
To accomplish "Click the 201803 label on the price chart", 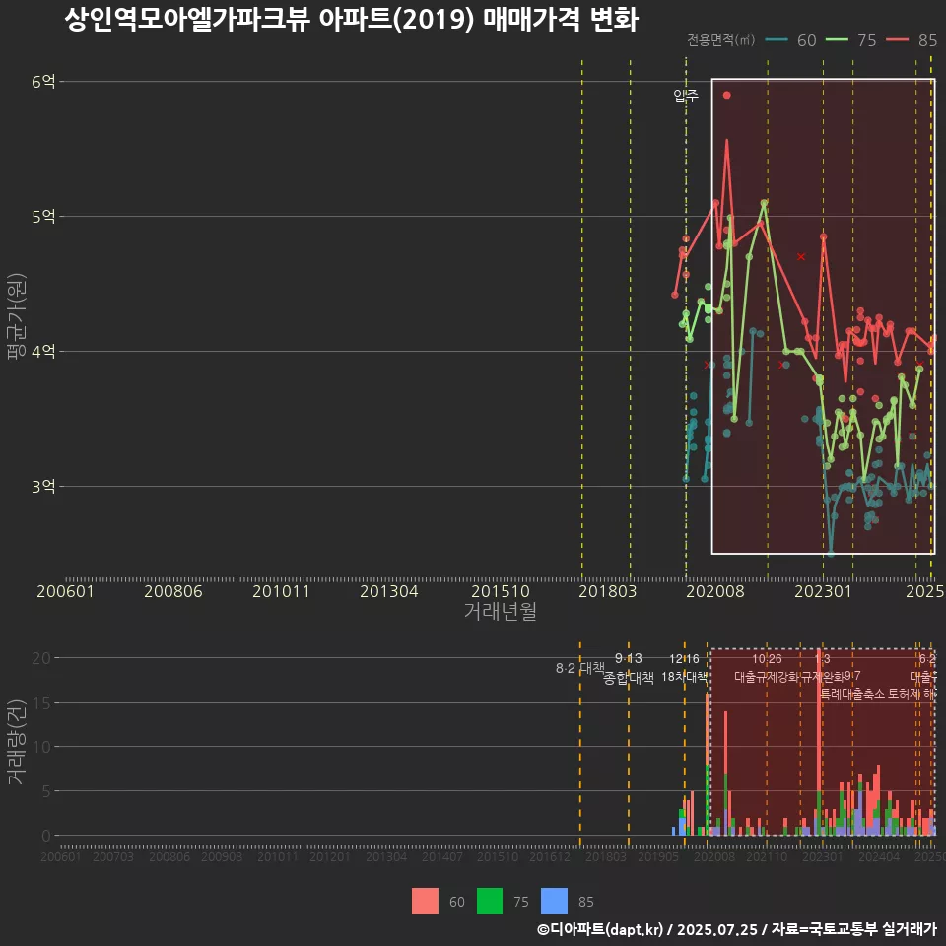I will (608, 591).
